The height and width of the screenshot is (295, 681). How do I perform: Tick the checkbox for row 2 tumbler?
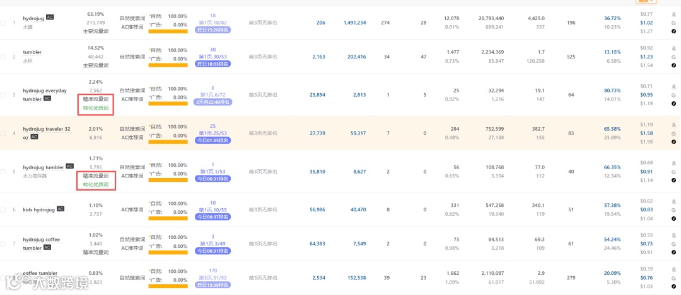[x=3, y=57]
